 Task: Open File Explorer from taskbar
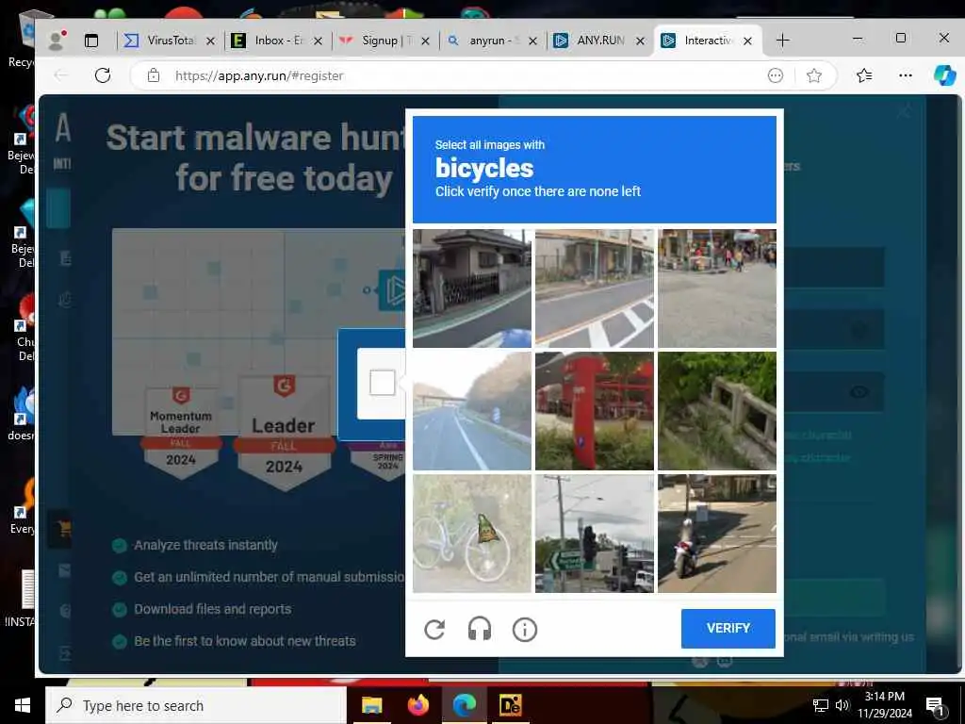tap(371, 705)
